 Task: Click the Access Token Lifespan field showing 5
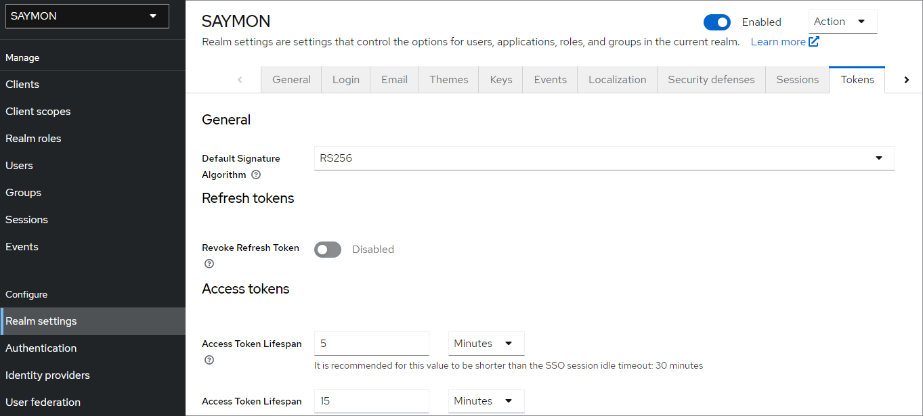(x=372, y=344)
